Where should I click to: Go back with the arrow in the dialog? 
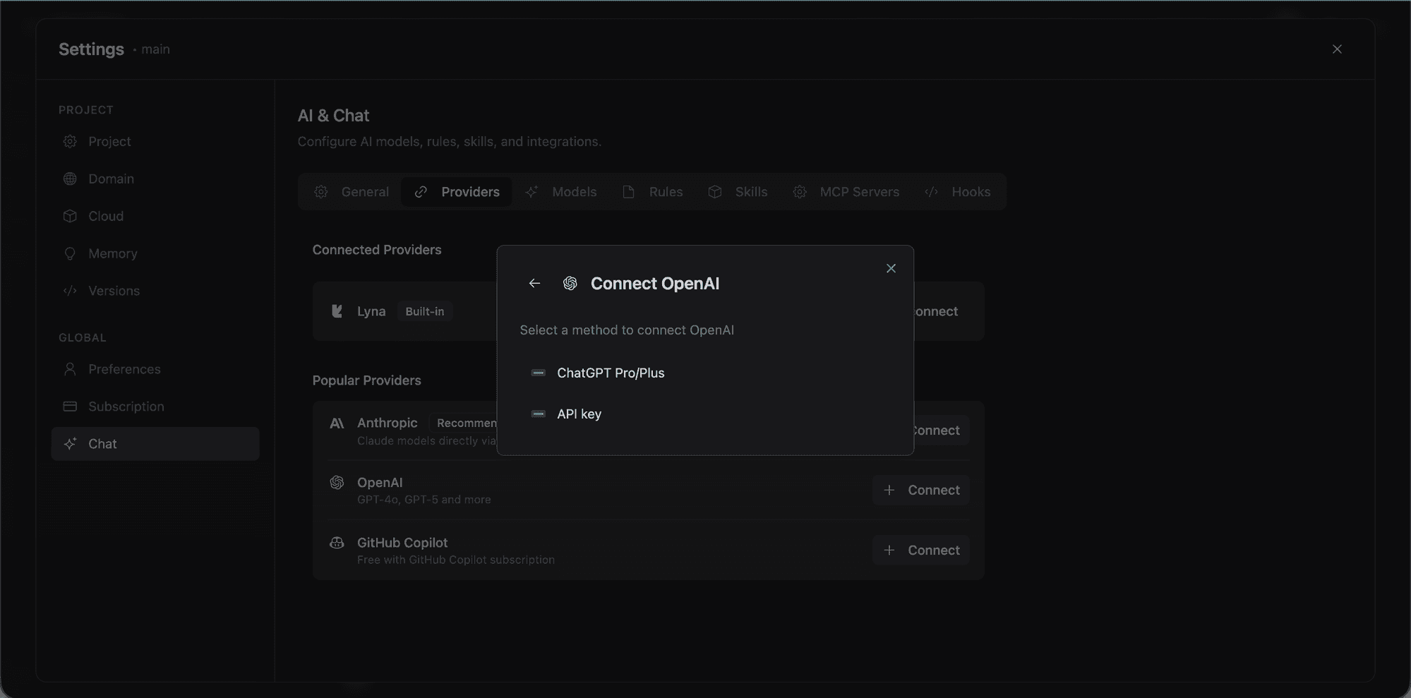click(534, 283)
